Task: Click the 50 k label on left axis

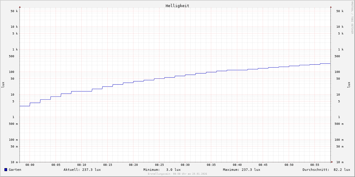Action: (x=14, y=11)
